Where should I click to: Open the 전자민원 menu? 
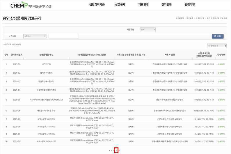click(167, 5)
